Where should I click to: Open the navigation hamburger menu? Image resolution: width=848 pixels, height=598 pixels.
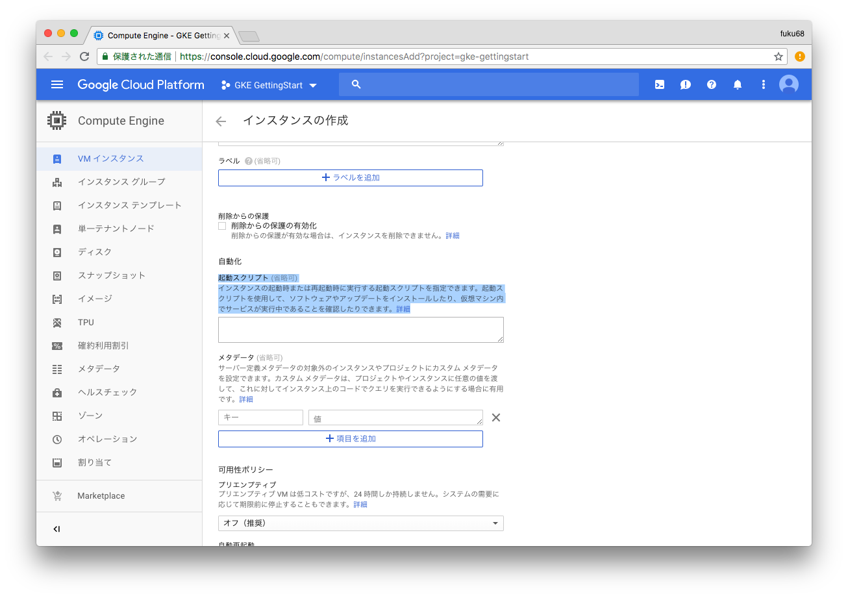coord(56,84)
